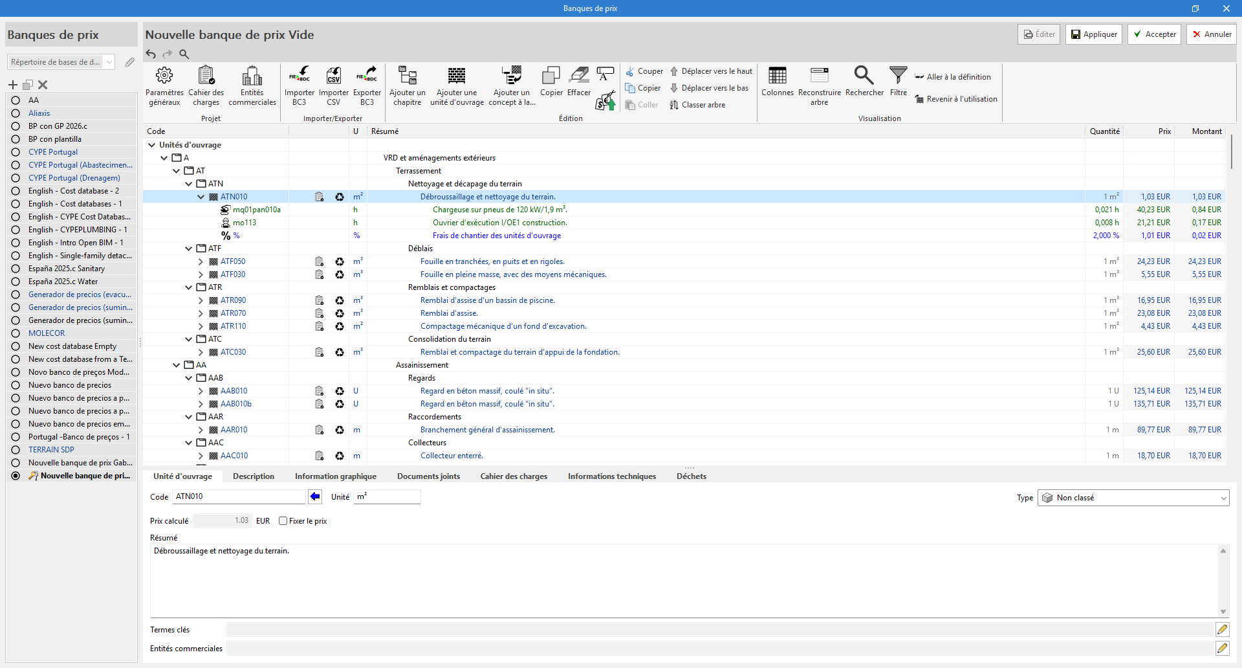This screenshot has height=668, width=1242.
Task: Click Exporter BC3 icon
Action: click(x=367, y=76)
